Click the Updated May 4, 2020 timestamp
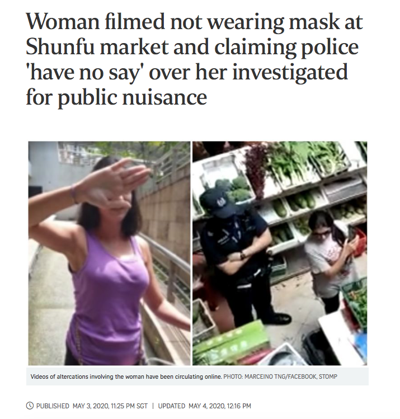Screen dimensions: 400x419 pyautogui.click(x=204, y=406)
